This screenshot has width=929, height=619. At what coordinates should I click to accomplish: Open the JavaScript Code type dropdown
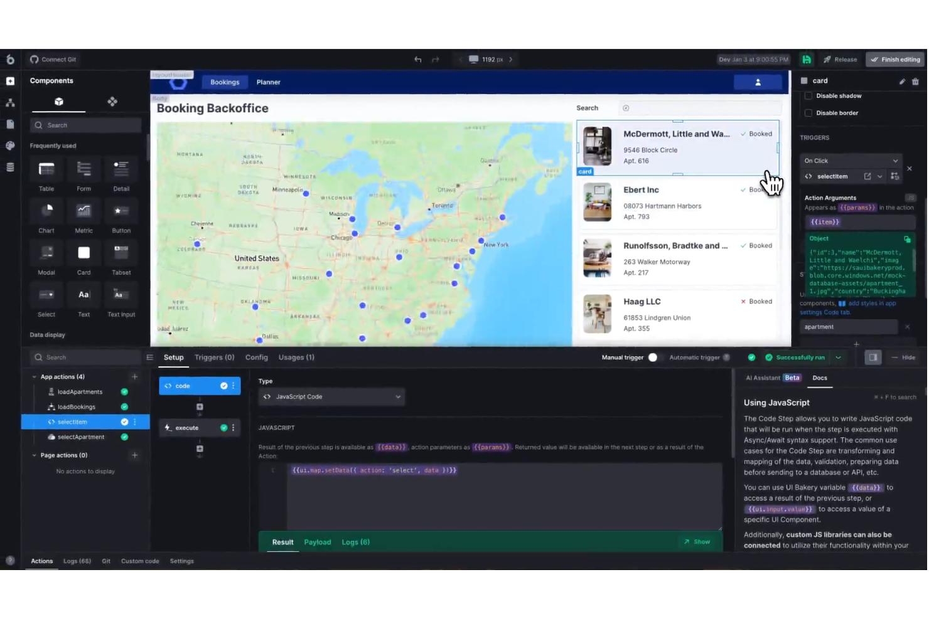click(331, 396)
